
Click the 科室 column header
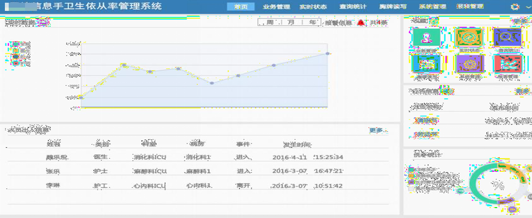pyautogui.click(x=149, y=144)
